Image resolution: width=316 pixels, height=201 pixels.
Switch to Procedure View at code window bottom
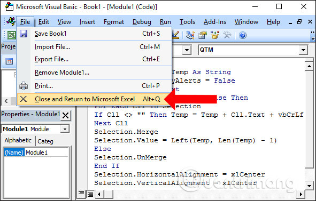pyautogui.click(x=81, y=194)
